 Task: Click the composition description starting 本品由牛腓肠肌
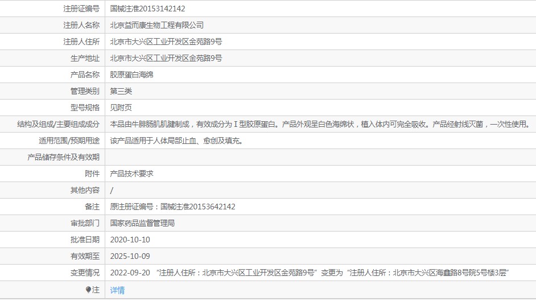321,124
